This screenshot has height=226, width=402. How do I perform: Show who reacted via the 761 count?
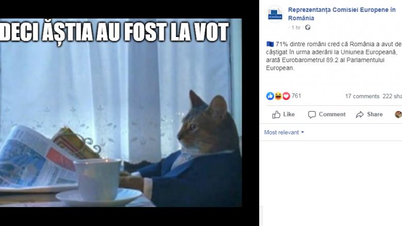(296, 96)
